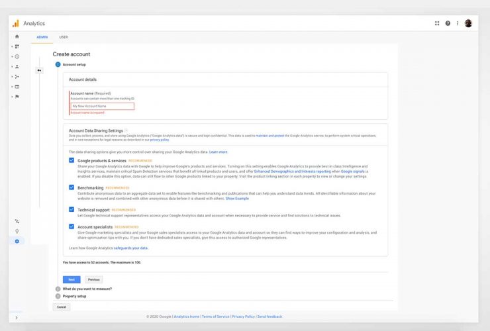Expand the Acquisition section arrow
This screenshot has width=490, height=331.
pos(12,77)
